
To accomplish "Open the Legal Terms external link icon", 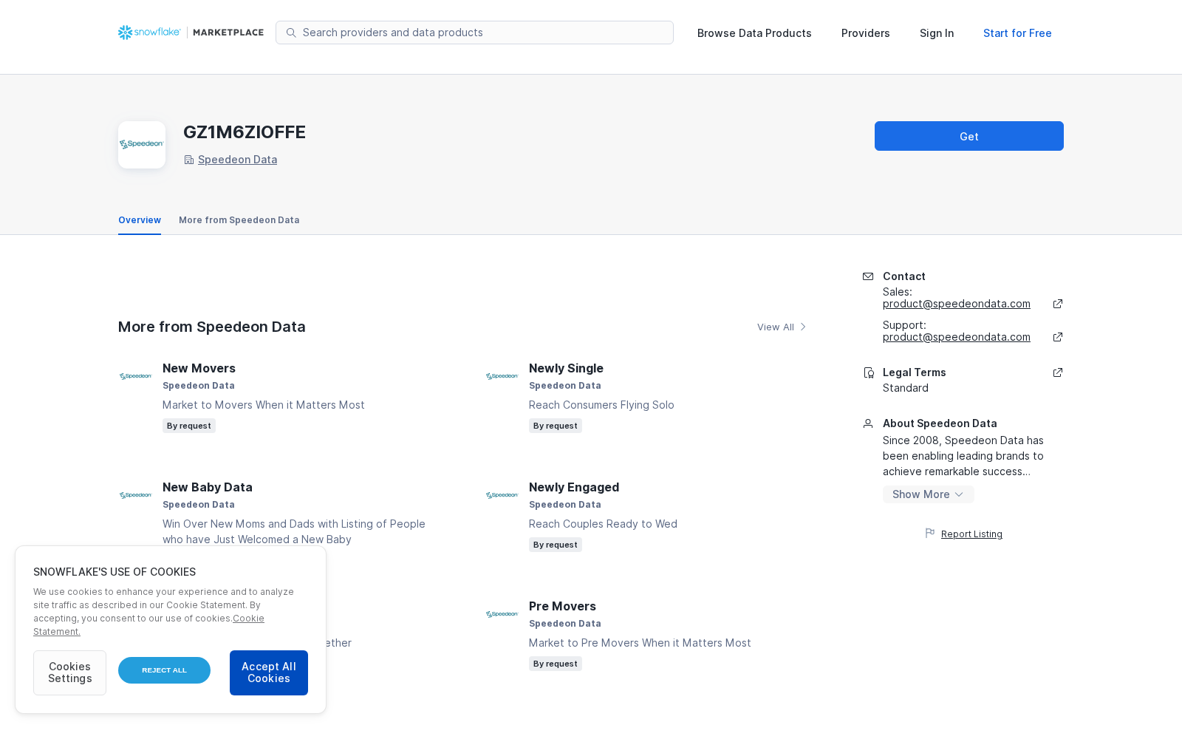I will pos(1058,372).
